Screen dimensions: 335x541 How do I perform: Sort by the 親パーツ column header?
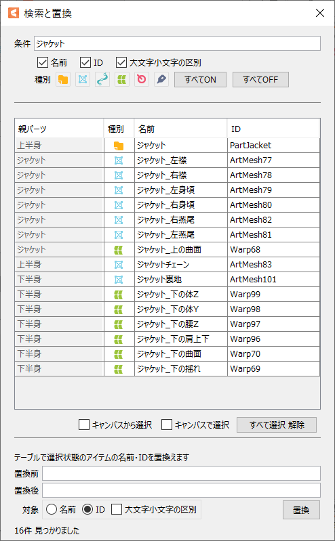click(59, 129)
